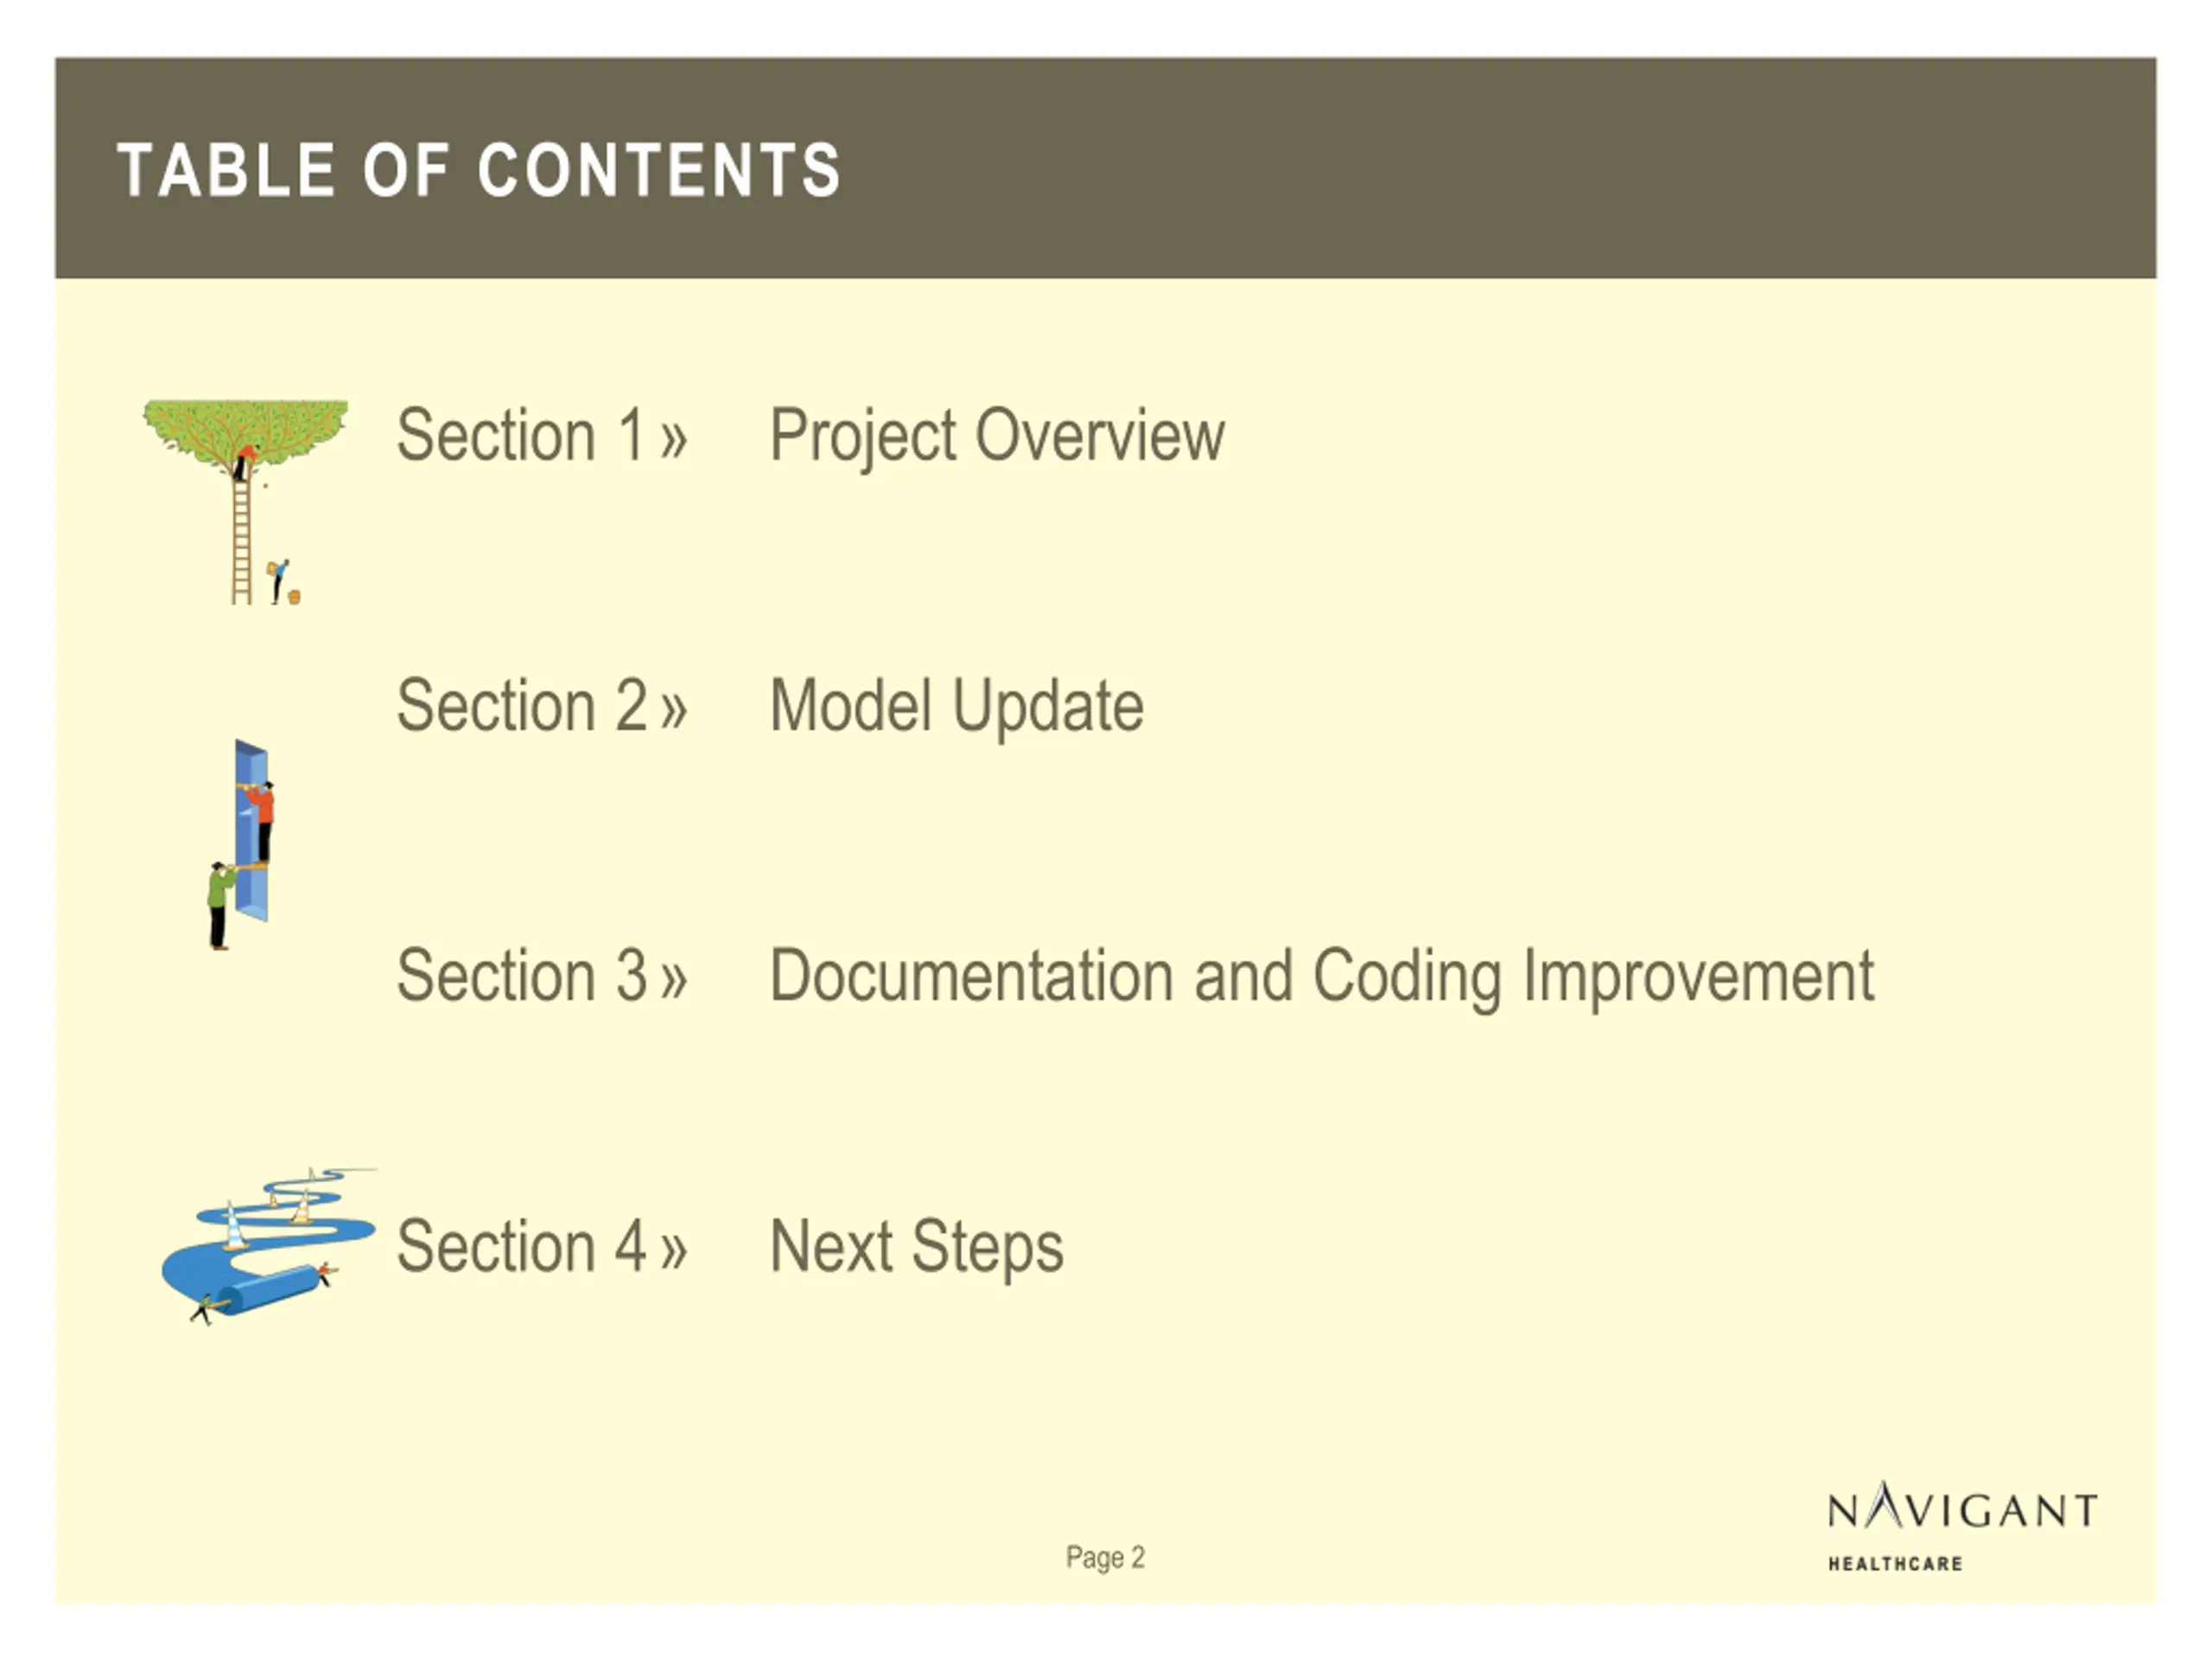Open Documentation and Coding Improvement entry
2212x1659 pixels.
click(x=1322, y=977)
